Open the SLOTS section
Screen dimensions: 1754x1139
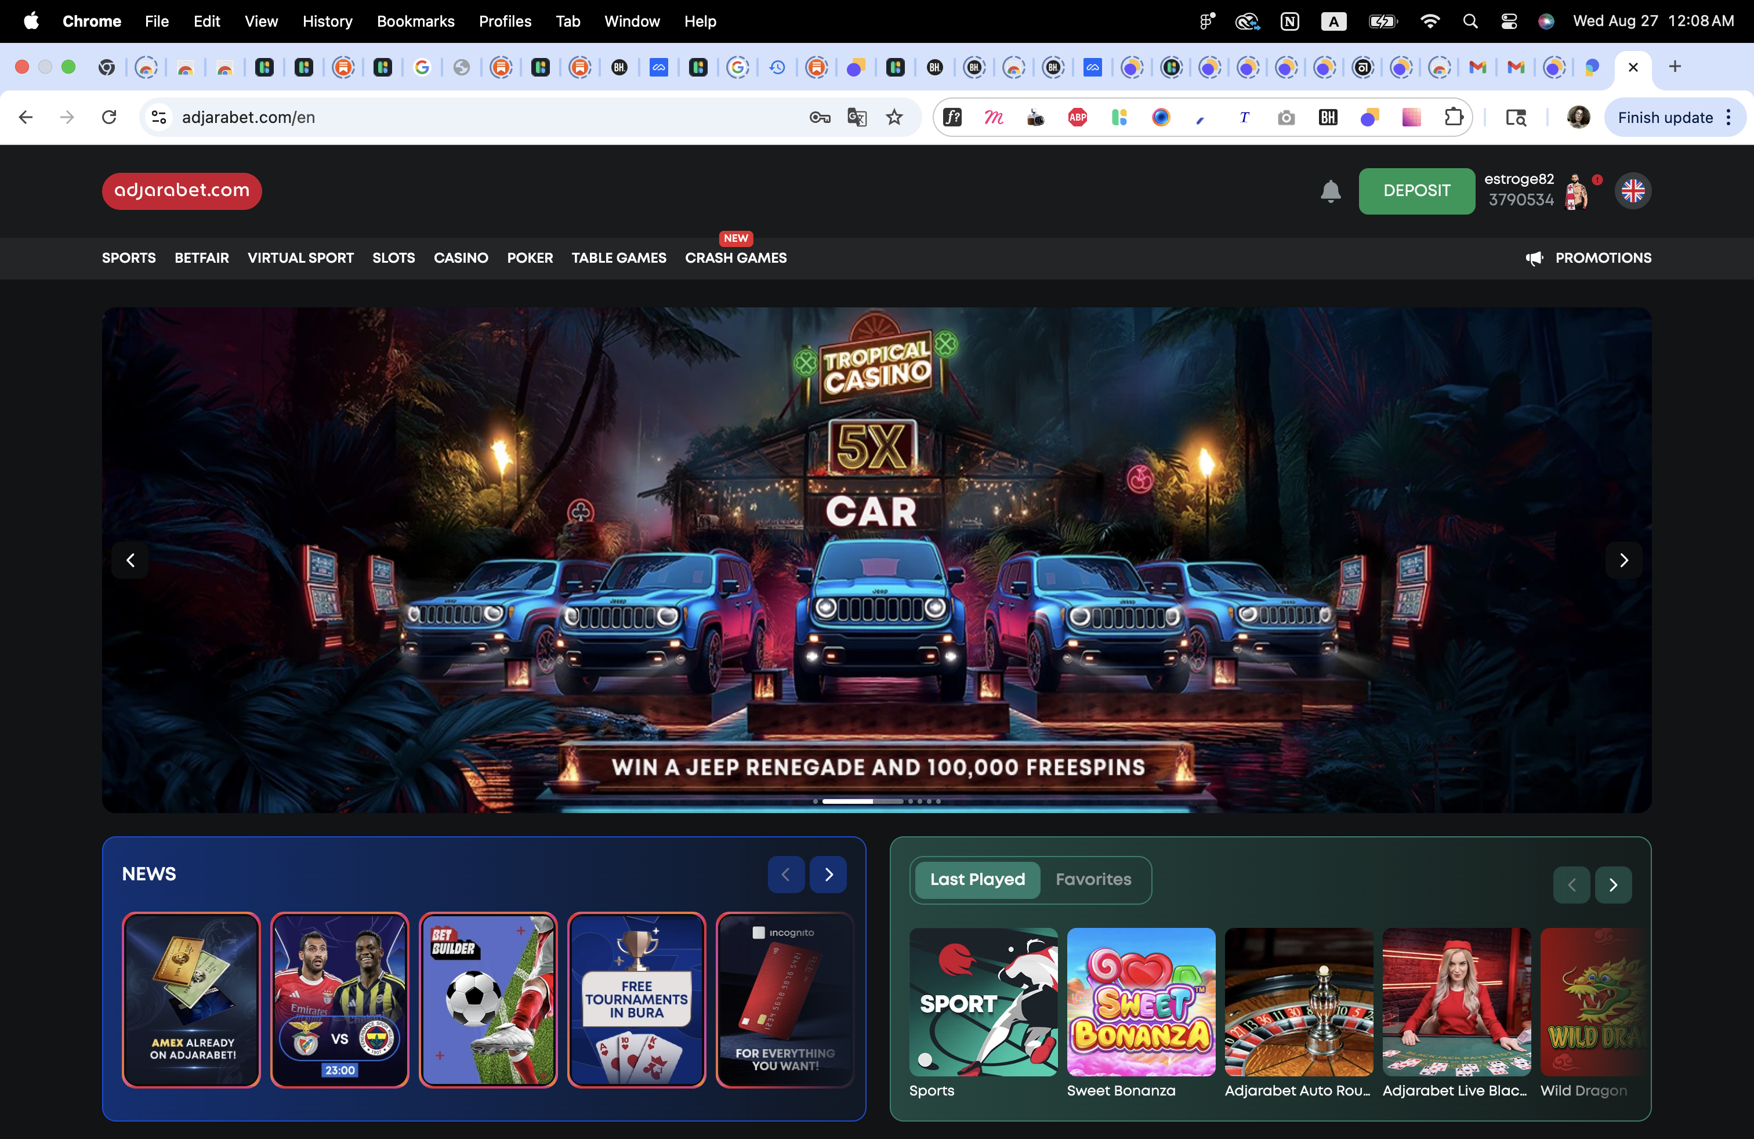(x=393, y=258)
